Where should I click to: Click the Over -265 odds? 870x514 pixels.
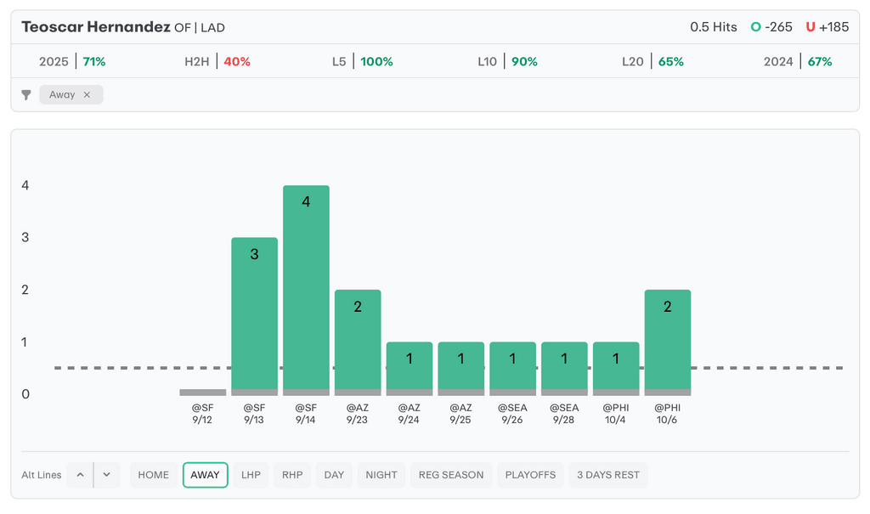tap(771, 27)
